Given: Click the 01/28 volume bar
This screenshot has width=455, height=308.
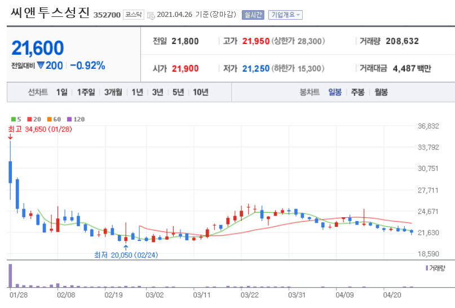Looking at the screenshot, I should [x=11, y=275].
